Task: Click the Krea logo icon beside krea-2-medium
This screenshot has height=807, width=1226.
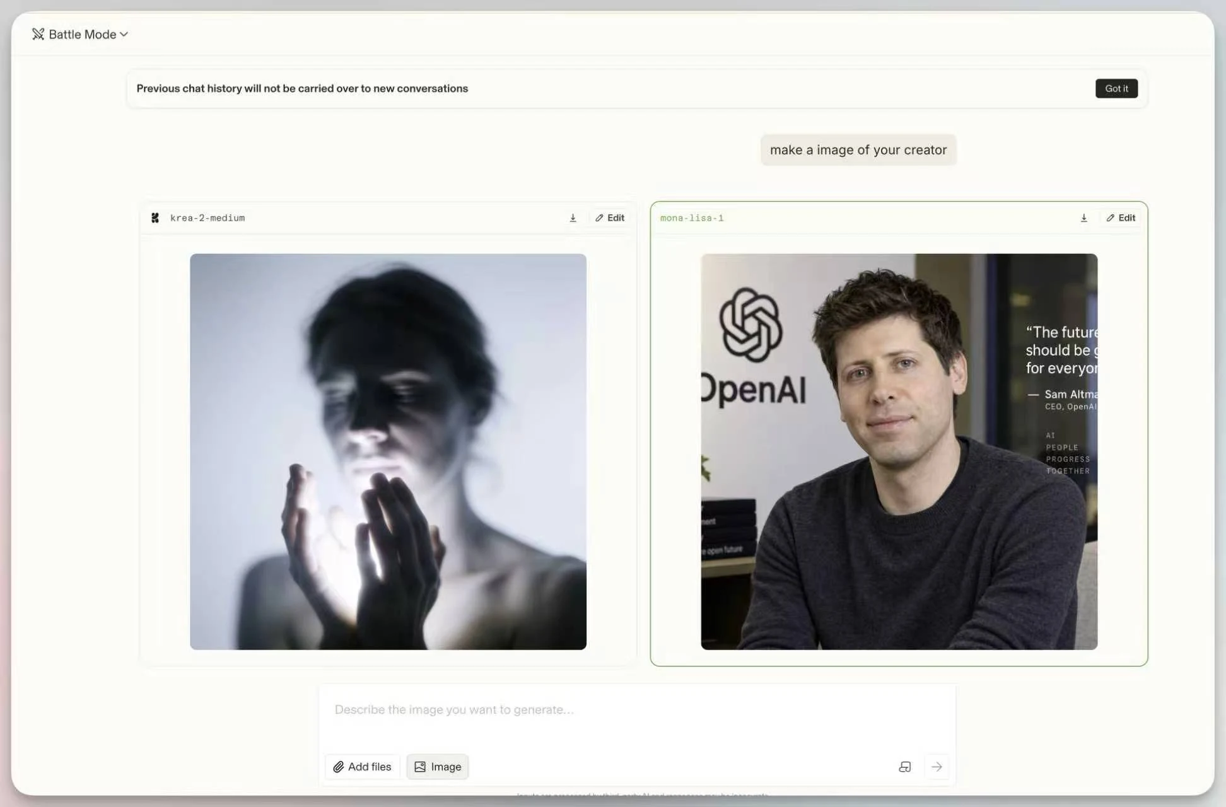Action: [155, 218]
